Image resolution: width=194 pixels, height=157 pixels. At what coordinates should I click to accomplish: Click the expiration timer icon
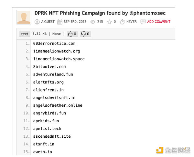click(122, 22)
